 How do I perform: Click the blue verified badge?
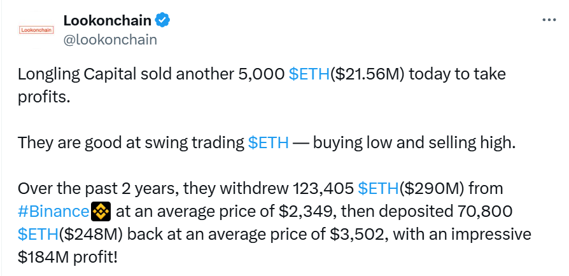162,20
